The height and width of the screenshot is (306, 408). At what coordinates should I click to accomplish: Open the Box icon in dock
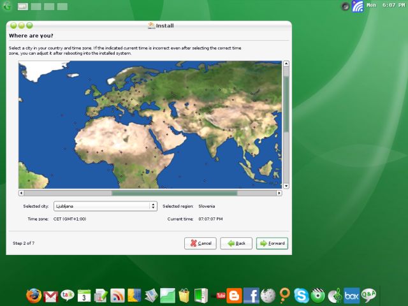pyautogui.click(x=351, y=295)
